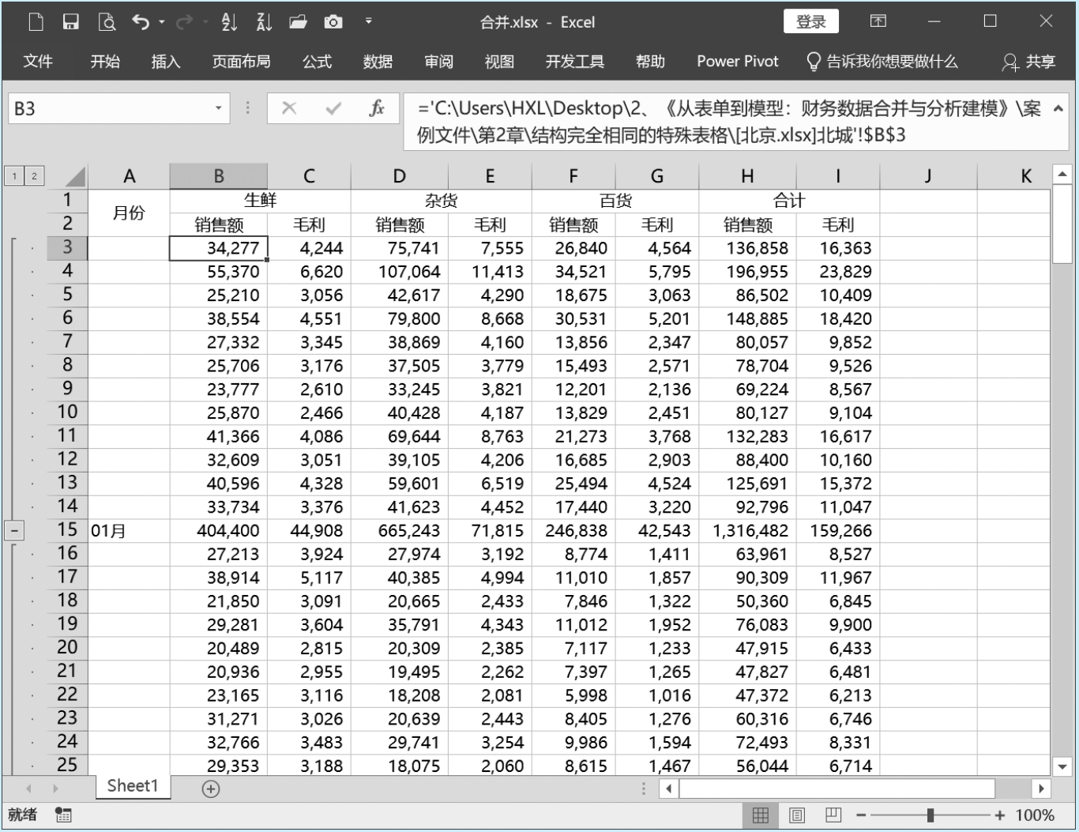This screenshot has width=1079, height=832.
Task: Select Normal view button in status bar
Action: point(761,815)
